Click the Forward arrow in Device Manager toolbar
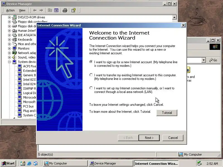The height and width of the screenshot is (167, 223). click(x=41, y=10)
